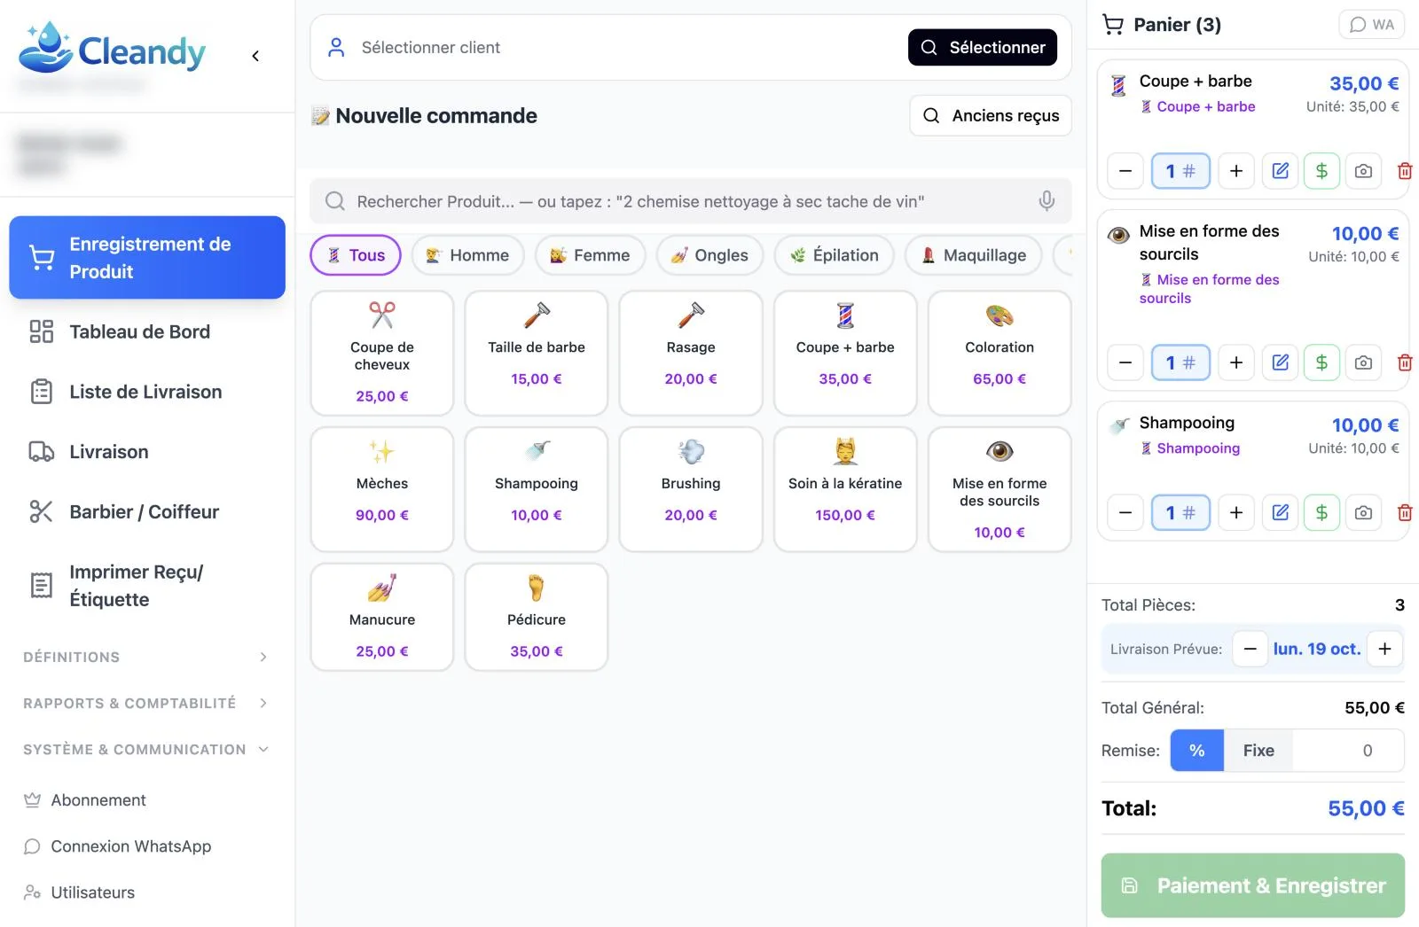Show Ongles category products
The height and width of the screenshot is (927, 1419).
tap(709, 255)
